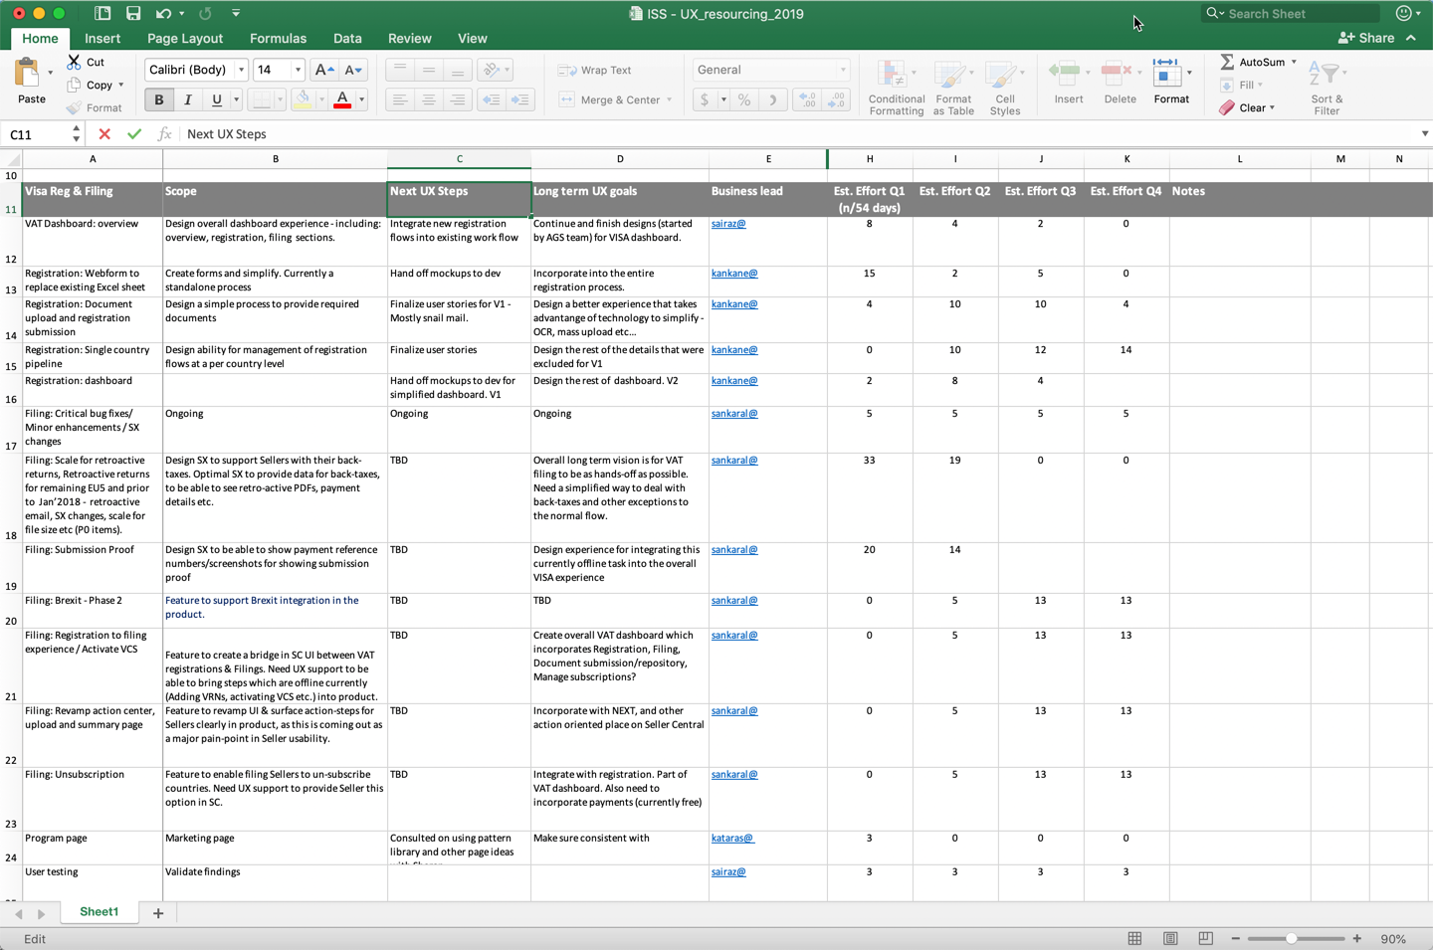Expand the Merge & Center dropdown arrow

(x=669, y=99)
